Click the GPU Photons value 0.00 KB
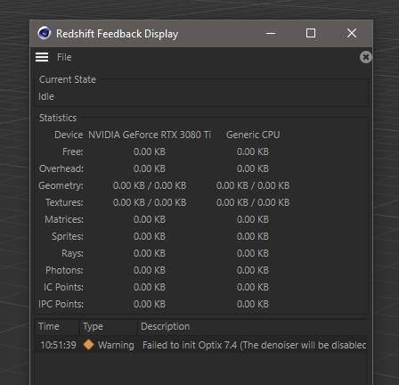 pos(150,270)
